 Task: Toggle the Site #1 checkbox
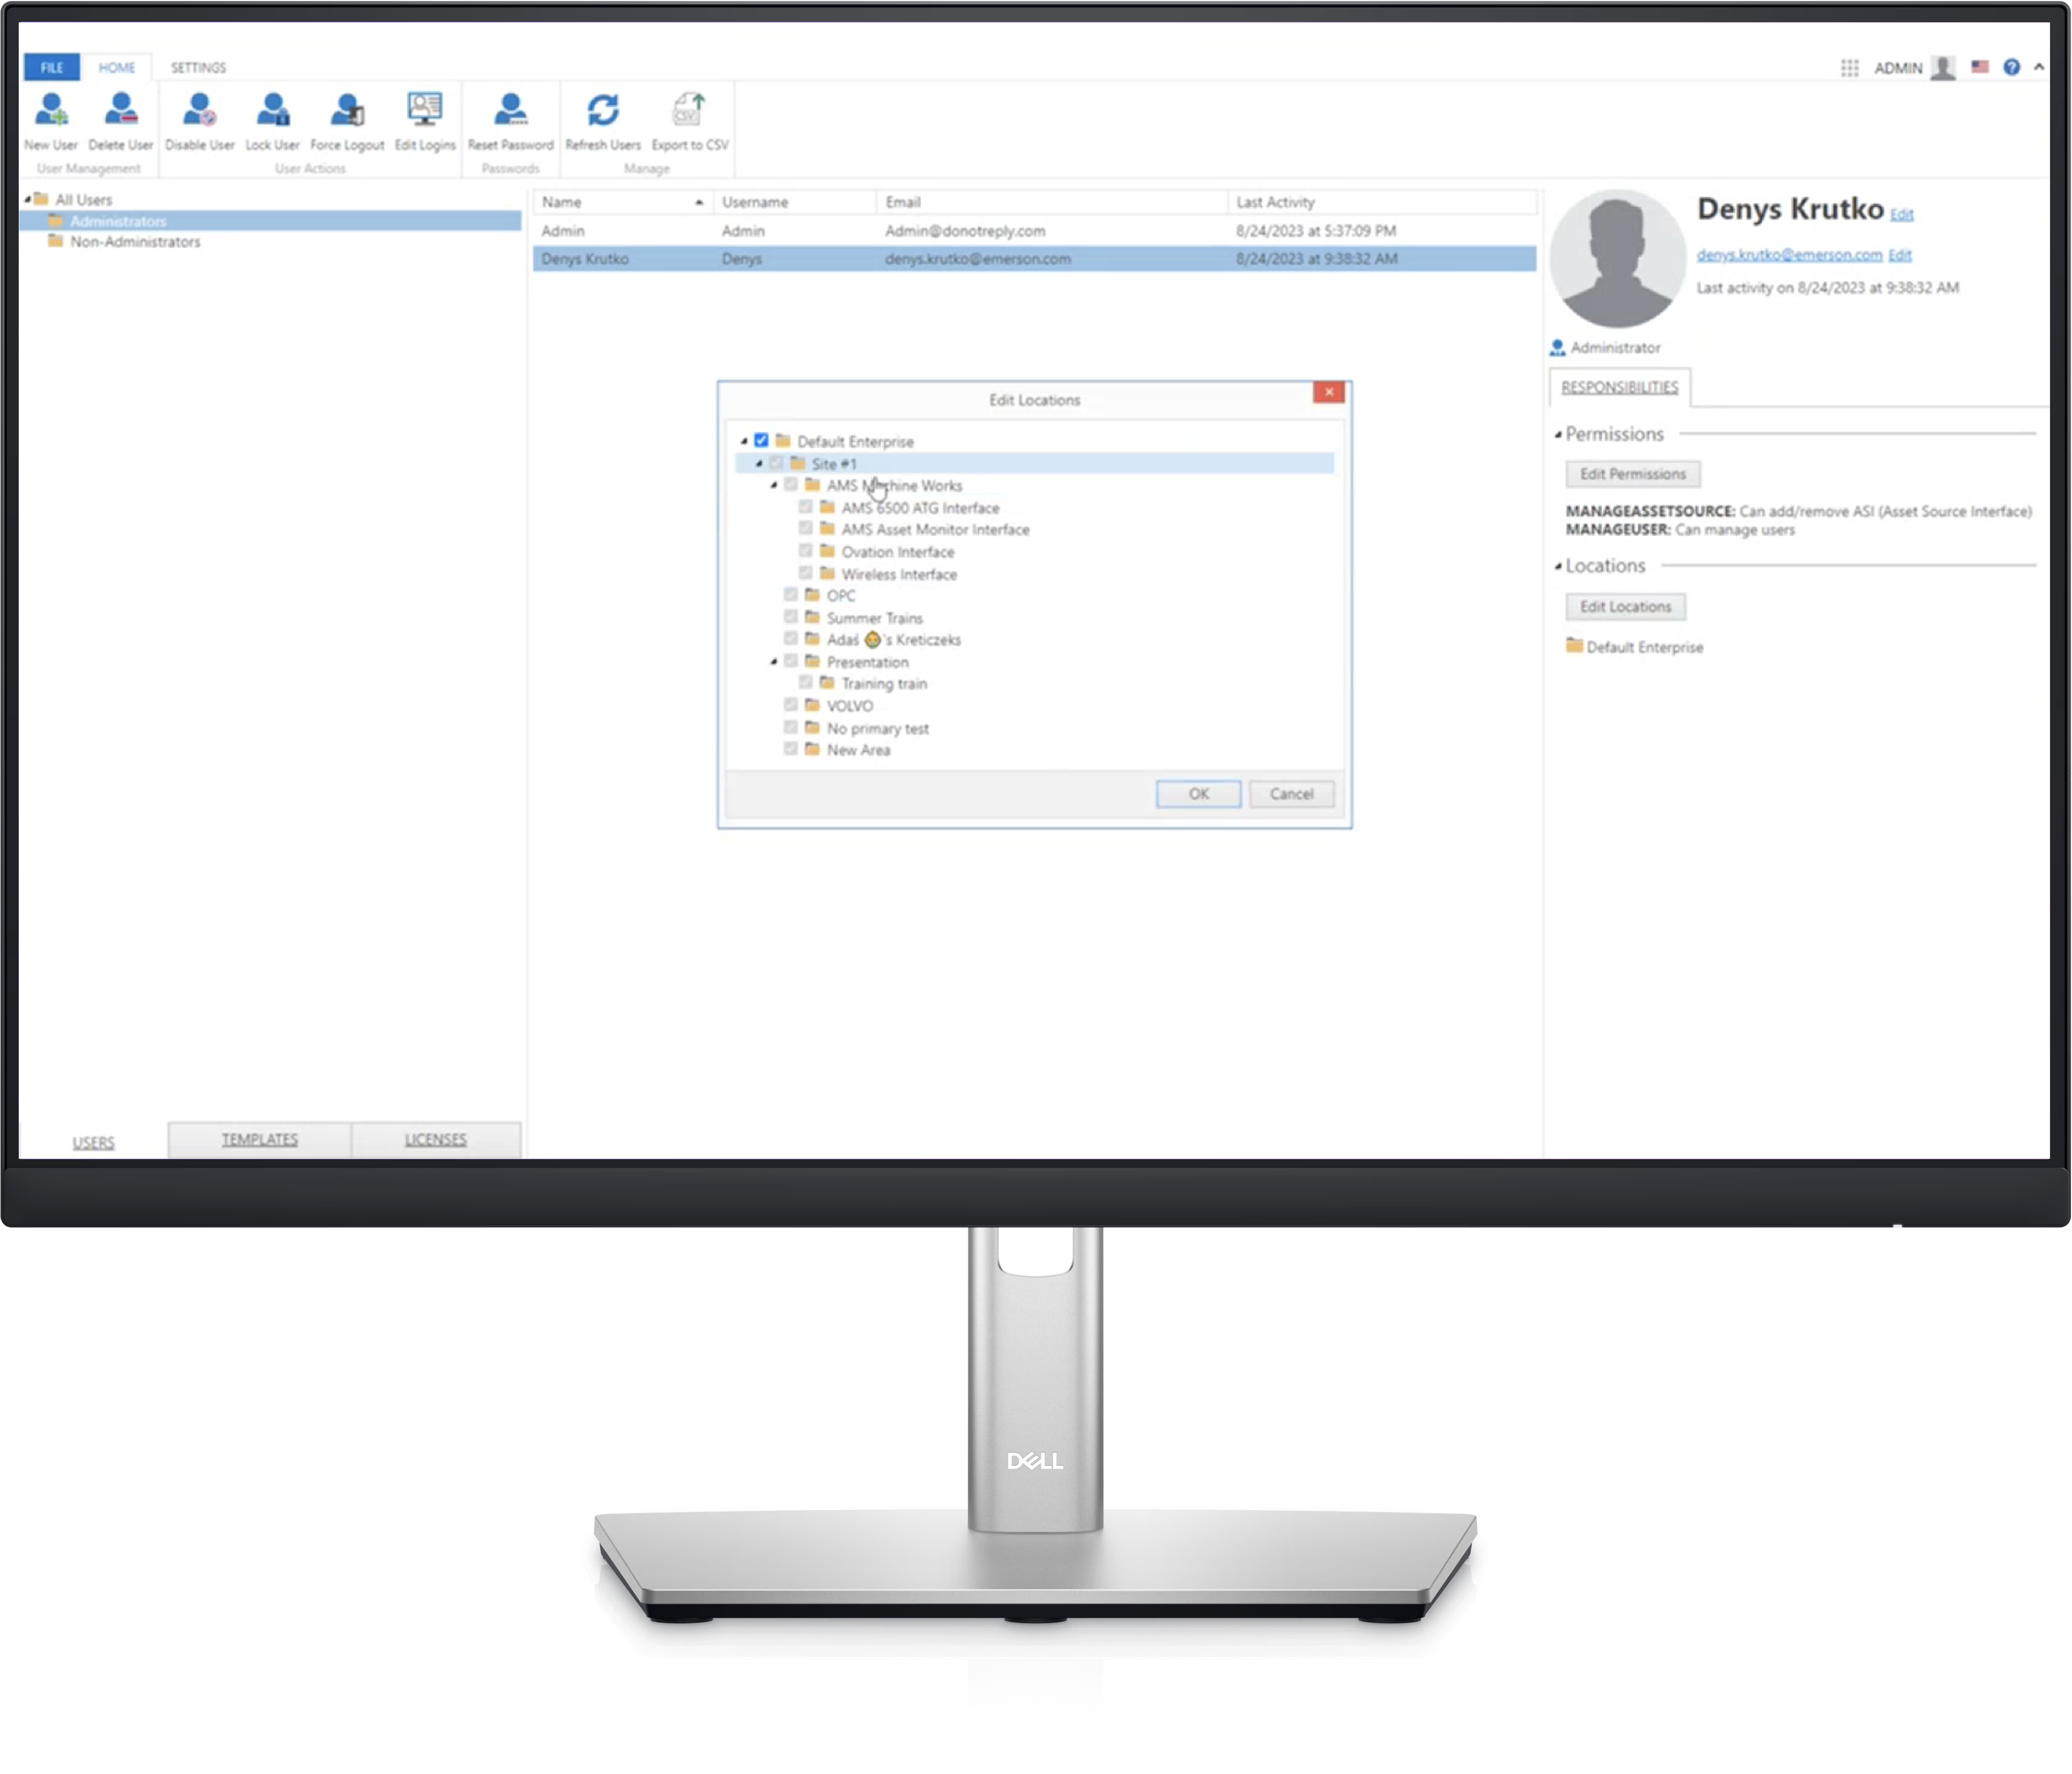click(x=777, y=463)
